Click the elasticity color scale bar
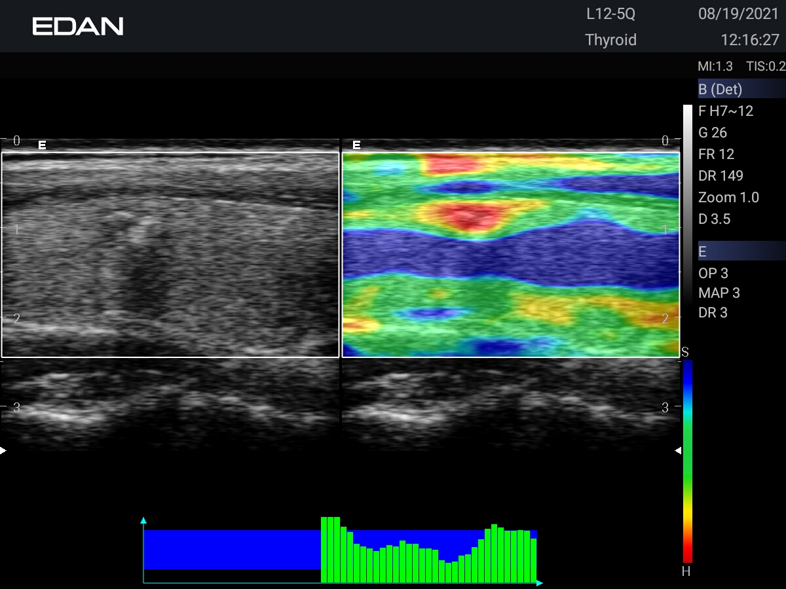This screenshot has width=786, height=589. click(687, 461)
